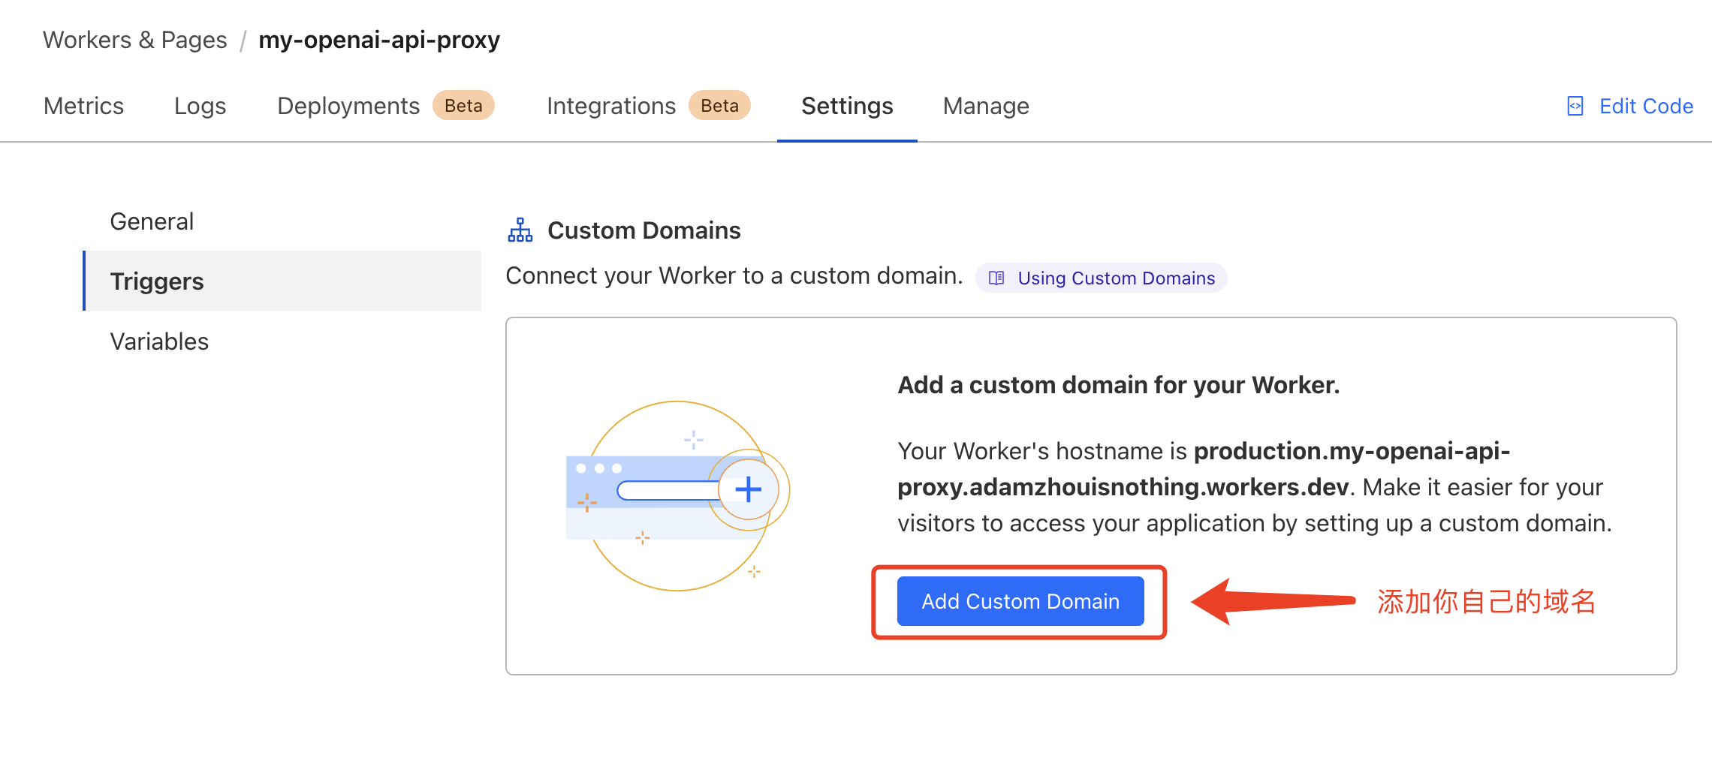Switch to the Manage tab

pos(986,106)
